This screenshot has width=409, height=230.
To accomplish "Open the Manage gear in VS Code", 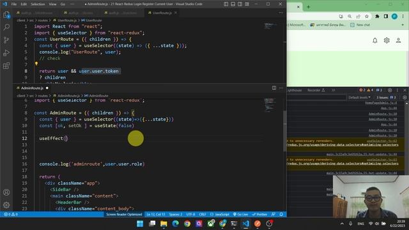I will coord(6,205).
